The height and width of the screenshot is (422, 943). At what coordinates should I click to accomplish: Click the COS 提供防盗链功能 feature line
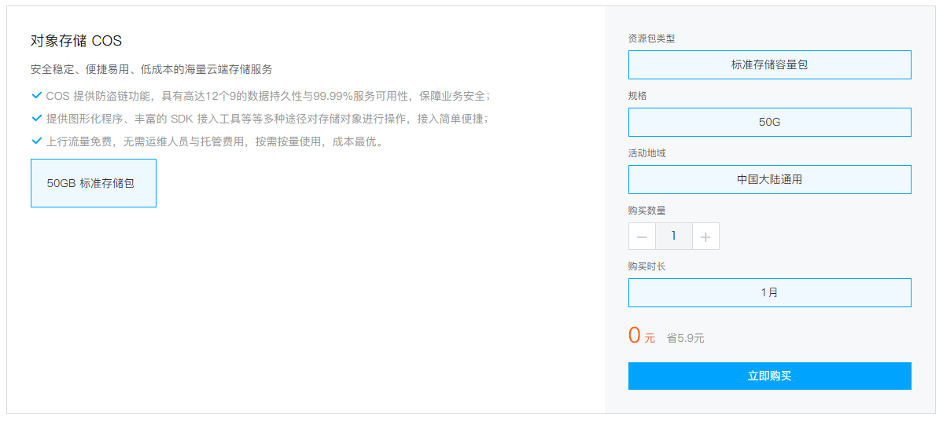(268, 96)
